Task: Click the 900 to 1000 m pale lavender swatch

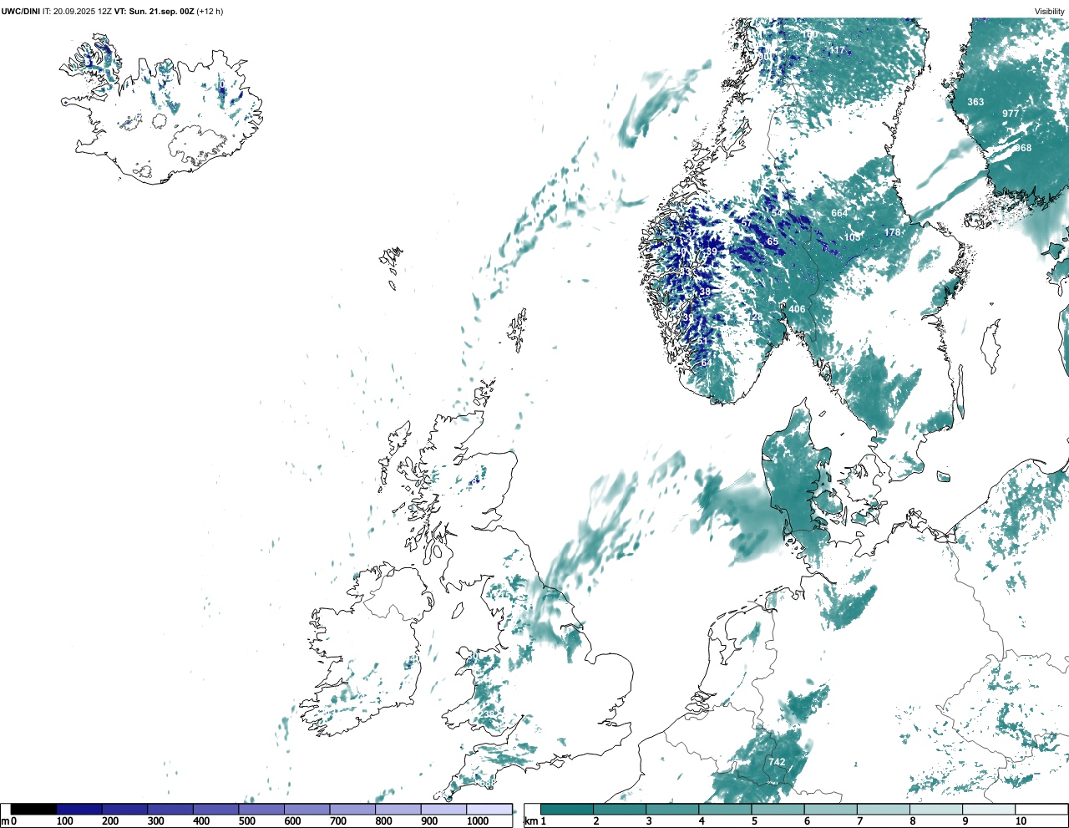Action: tap(443, 809)
